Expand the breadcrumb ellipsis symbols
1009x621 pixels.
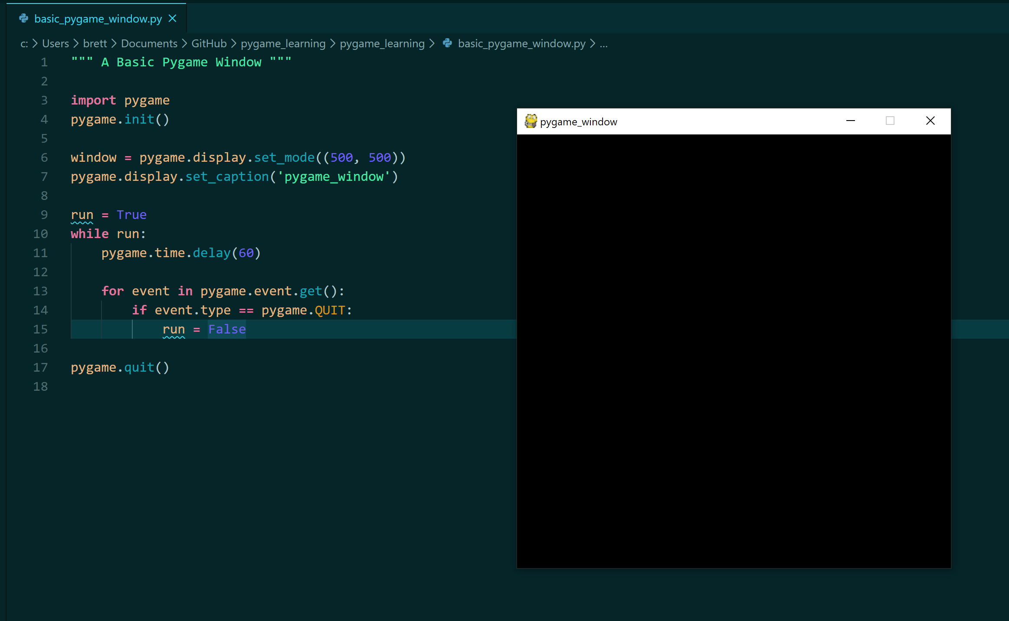(x=603, y=43)
